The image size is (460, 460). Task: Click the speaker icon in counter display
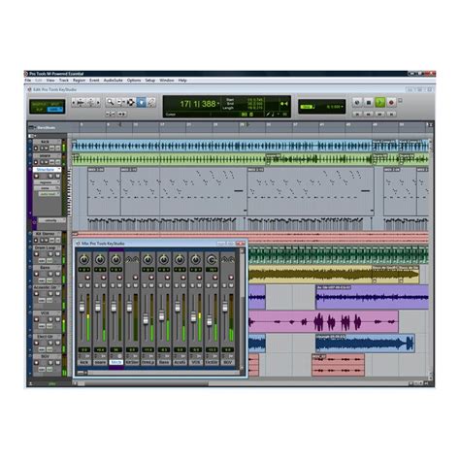coord(284,104)
